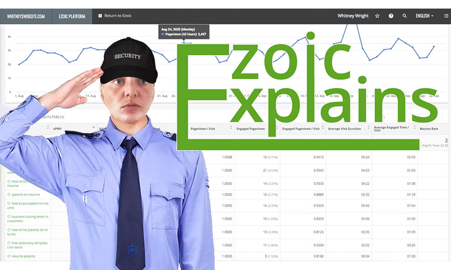Click the circle icon beside 'business closing letter to customers'
Image resolution: width=451 pixels, height=270 pixels.
pyautogui.click(x=9, y=216)
